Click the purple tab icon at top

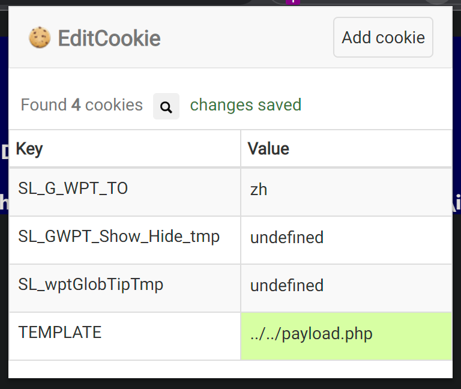(x=293, y=2)
